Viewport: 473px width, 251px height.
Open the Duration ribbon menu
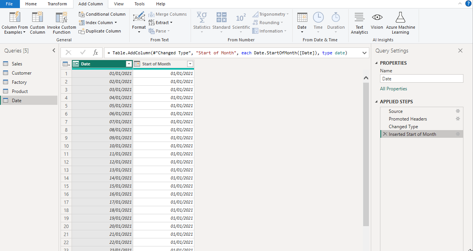pyautogui.click(x=336, y=22)
